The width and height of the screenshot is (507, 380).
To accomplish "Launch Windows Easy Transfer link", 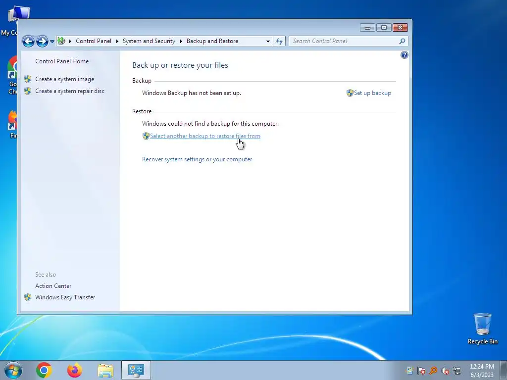I will point(65,297).
